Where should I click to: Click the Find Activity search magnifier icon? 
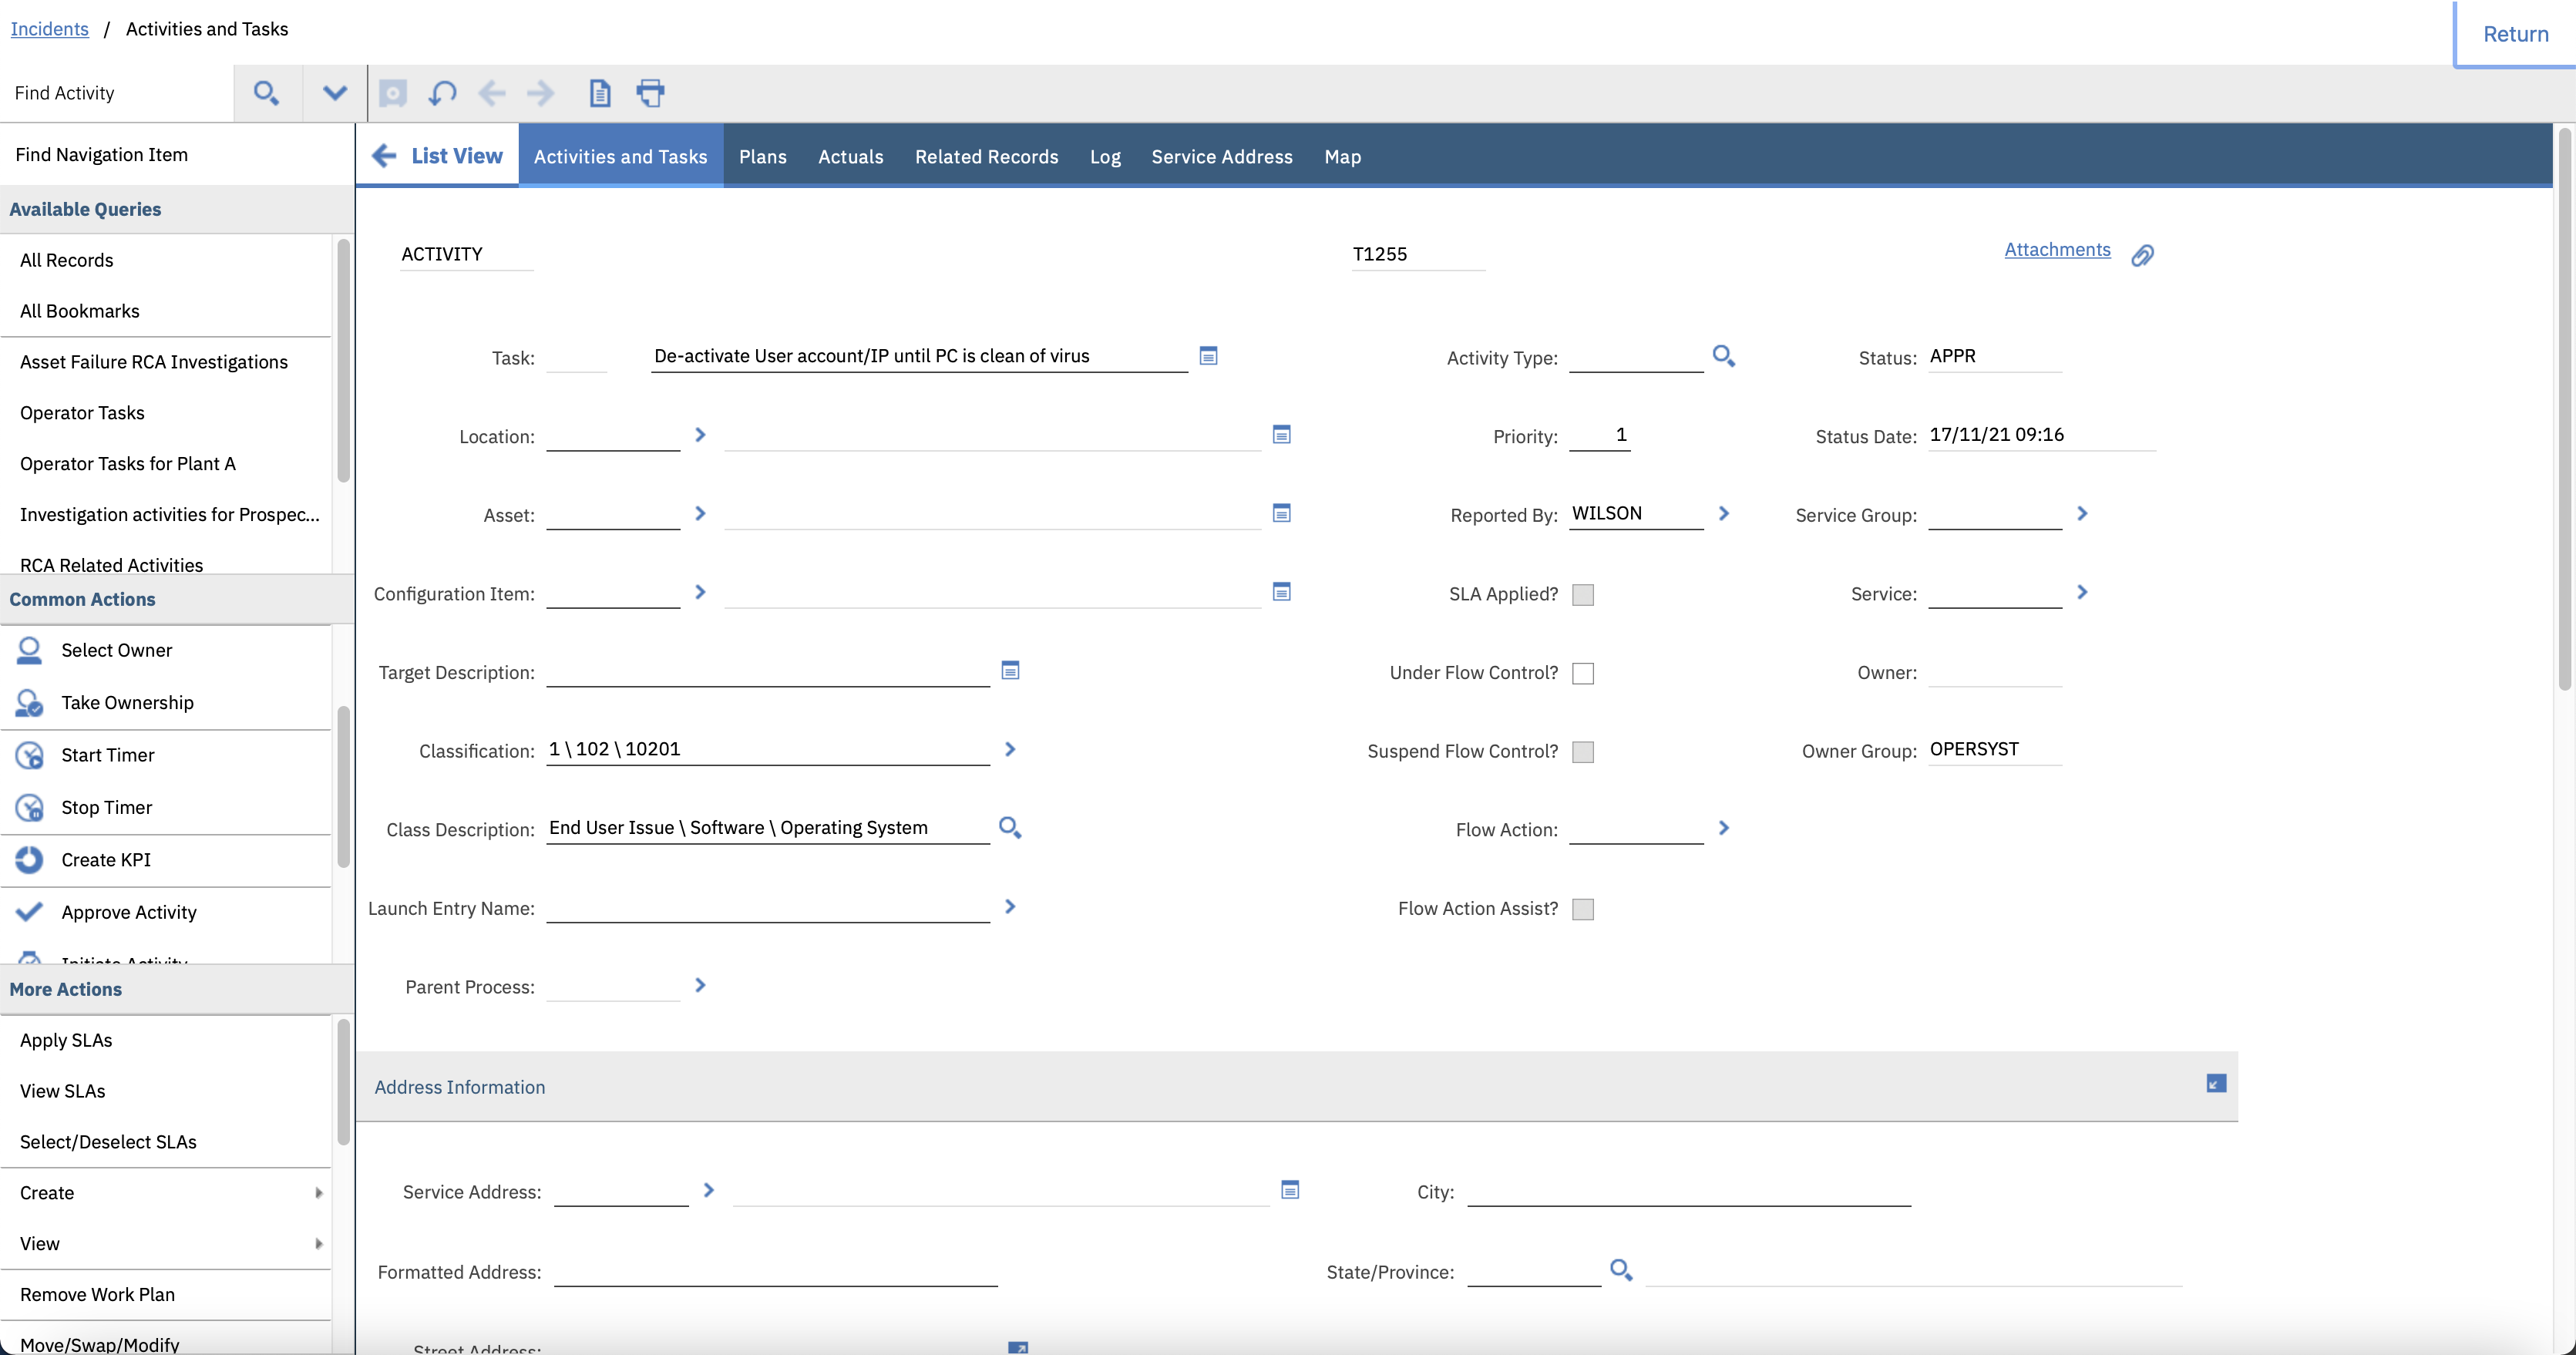click(265, 93)
